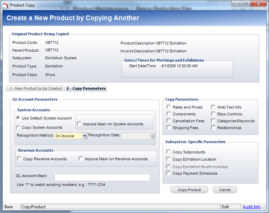Image resolution: width=269 pixels, height=213 pixels.
Task: Enable the Cancellation Fees checkbox
Action: [169, 121]
